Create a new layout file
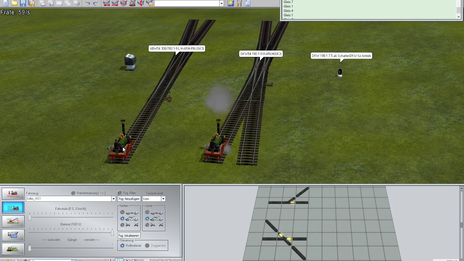The height and width of the screenshot is (261, 464). pyautogui.click(x=6, y=3)
